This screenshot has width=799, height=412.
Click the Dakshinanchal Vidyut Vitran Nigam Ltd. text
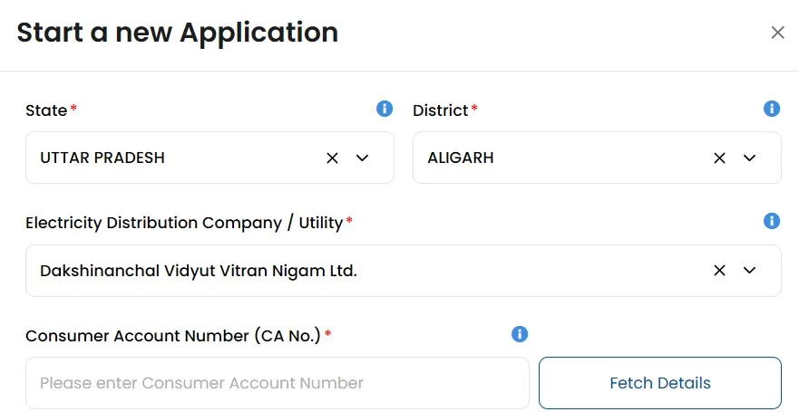tap(199, 270)
